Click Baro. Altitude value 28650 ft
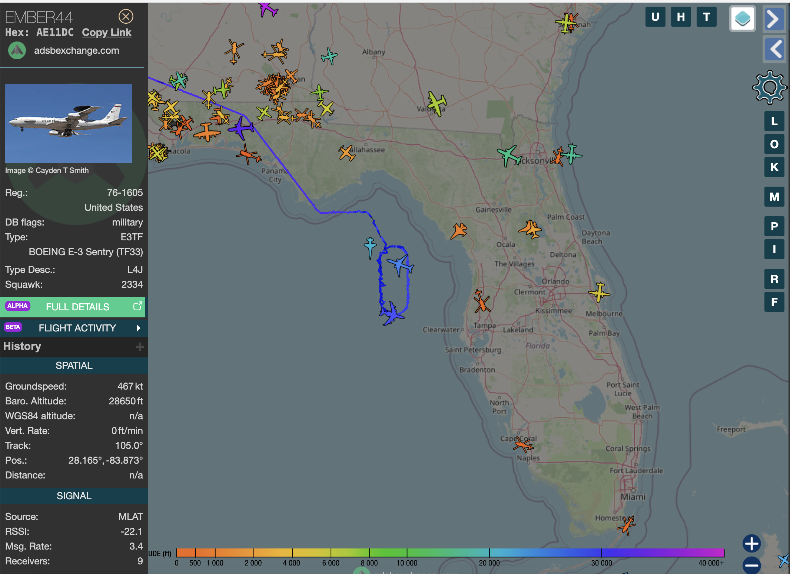The width and height of the screenshot is (790, 574). [126, 401]
